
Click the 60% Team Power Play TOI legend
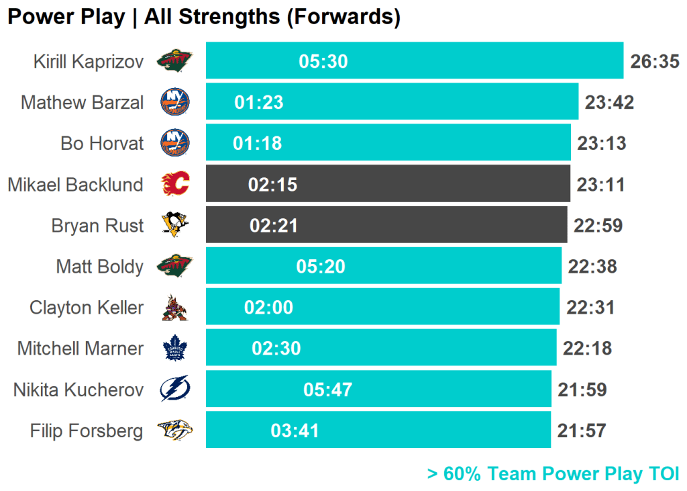tap(553, 474)
